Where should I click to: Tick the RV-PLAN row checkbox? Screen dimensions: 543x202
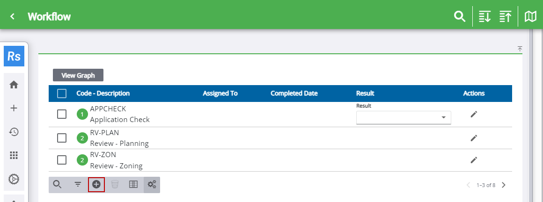62,137
